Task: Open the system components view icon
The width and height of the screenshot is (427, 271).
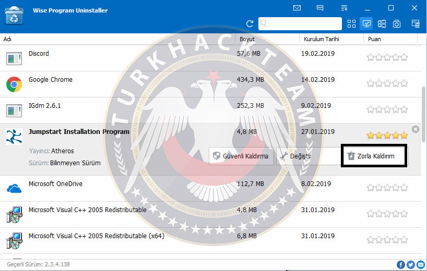Action: tap(397, 23)
